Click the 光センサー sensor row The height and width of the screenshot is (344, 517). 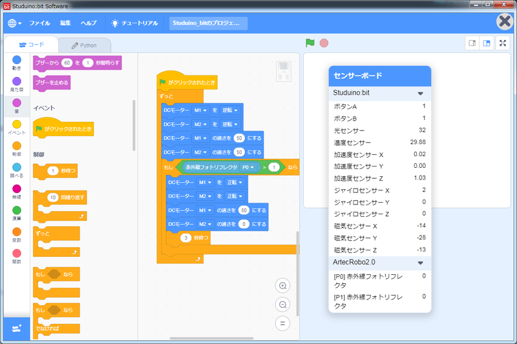(x=380, y=130)
